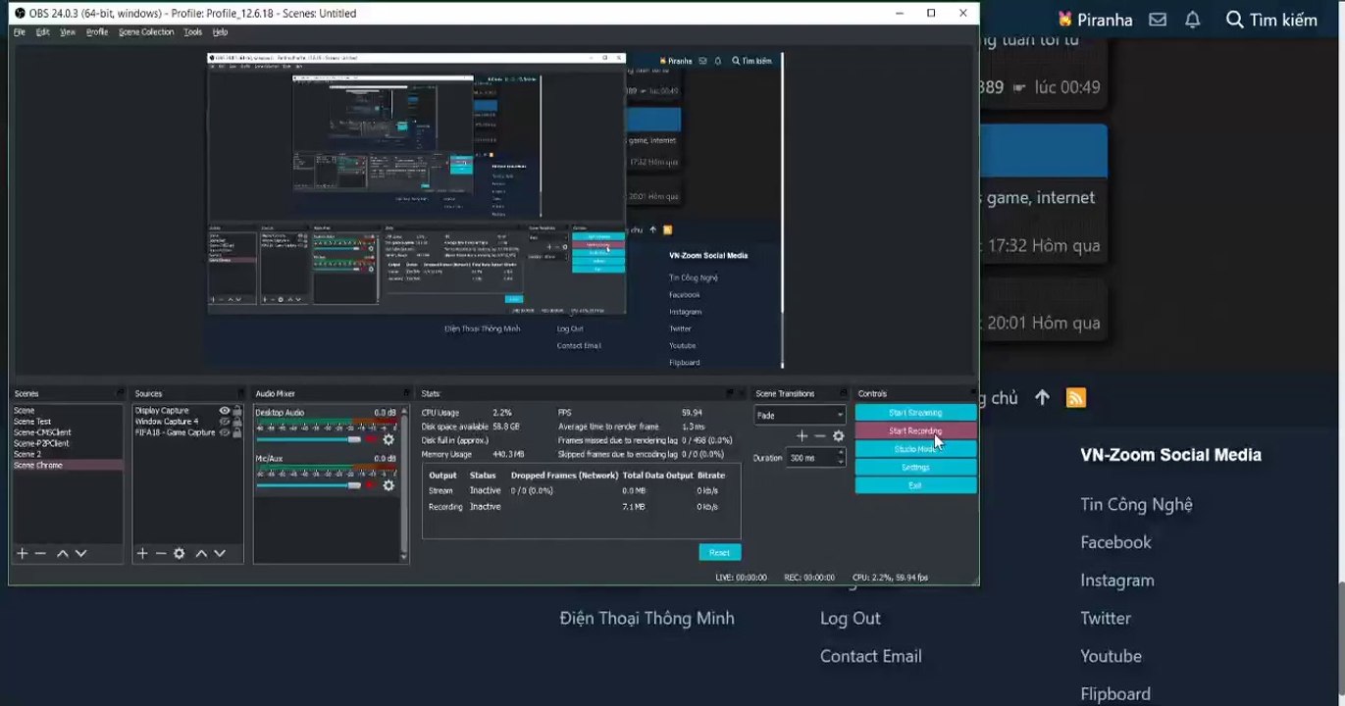This screenshot has height=706, width=1345.
Task: Open the Fade transition dropdown
Action: (800, 415)
